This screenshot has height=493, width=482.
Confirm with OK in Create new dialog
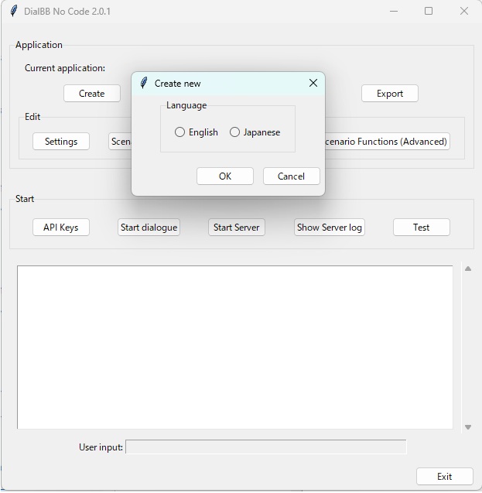click(x=225, y=176)
